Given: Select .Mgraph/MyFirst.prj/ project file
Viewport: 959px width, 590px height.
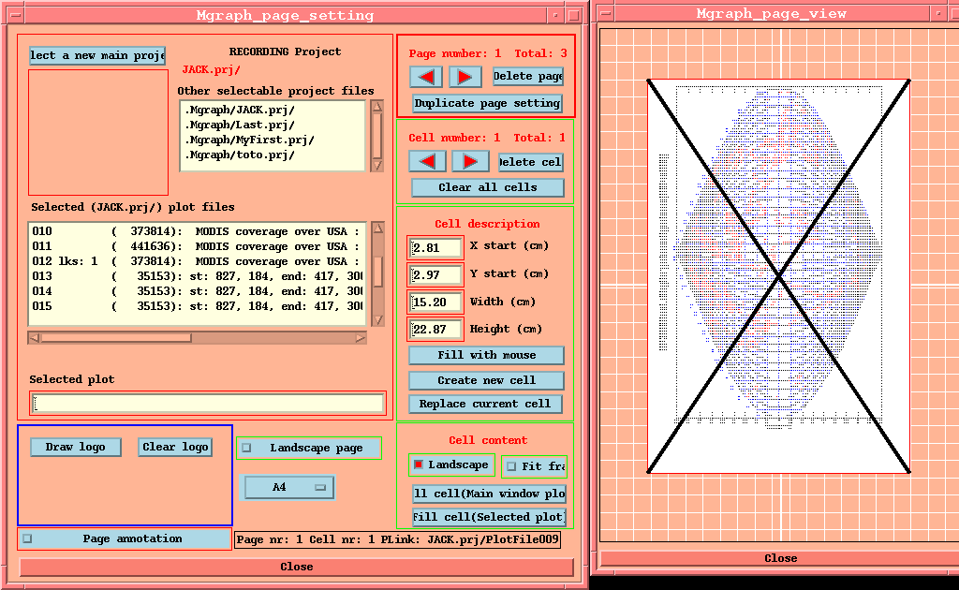Looking at the screenshot, I should point(249,140).
